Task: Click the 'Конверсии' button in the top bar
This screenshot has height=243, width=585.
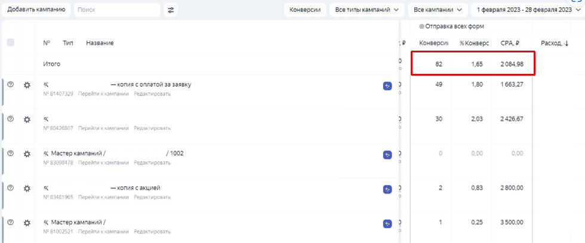Action: coord(304,10)
